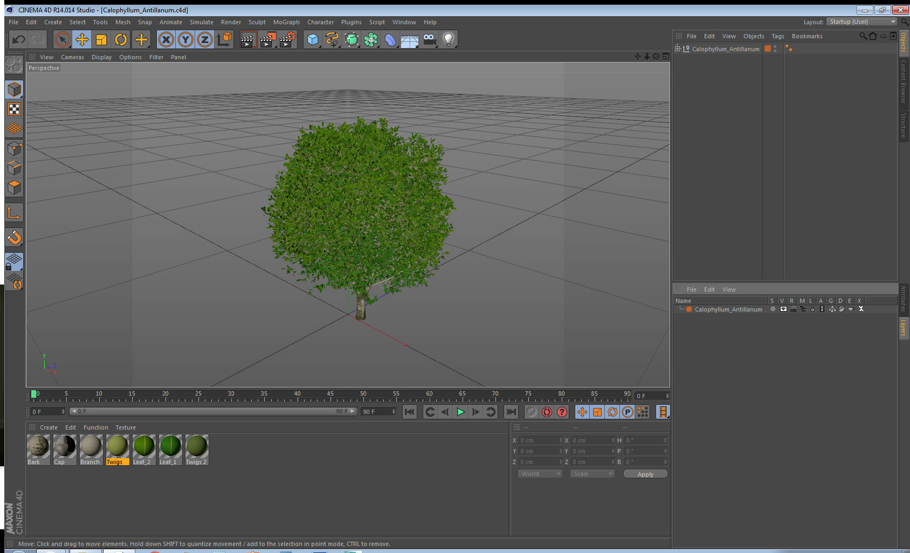
Task: Add a Cube primitive object
Action: click(x=313, y=39)
